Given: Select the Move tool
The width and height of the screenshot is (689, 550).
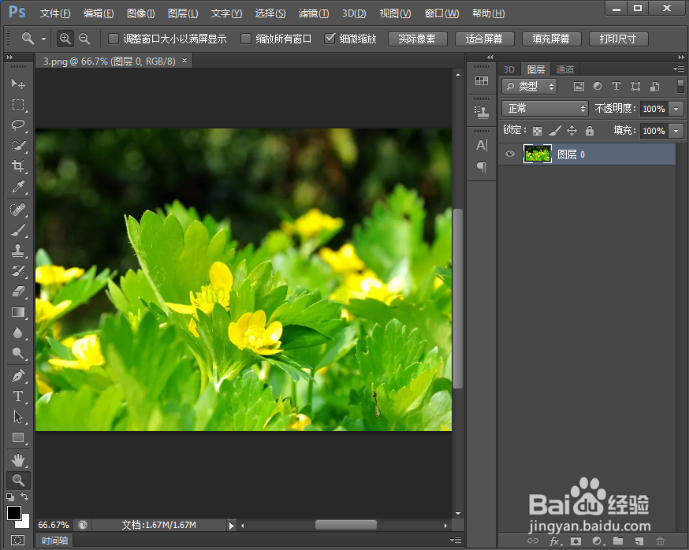Looking at the screenshot, I should (x=17, y=83).
